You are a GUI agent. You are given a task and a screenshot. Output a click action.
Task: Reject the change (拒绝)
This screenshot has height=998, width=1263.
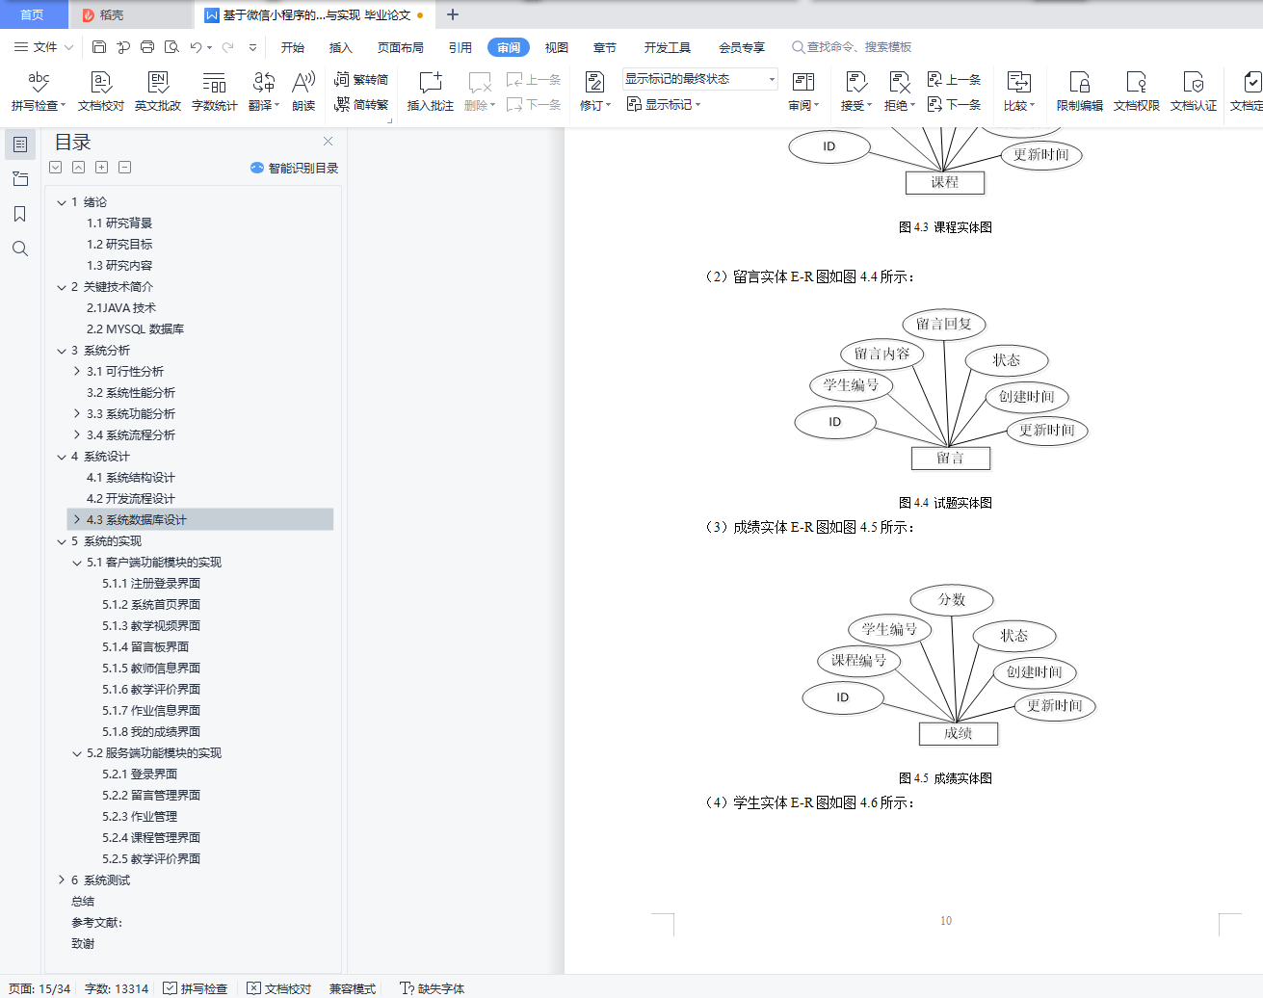[900, 92]
